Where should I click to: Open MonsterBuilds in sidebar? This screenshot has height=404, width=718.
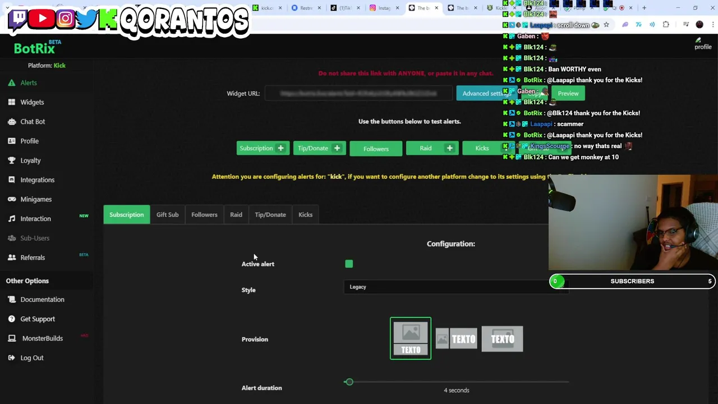(x=42, y=338)
